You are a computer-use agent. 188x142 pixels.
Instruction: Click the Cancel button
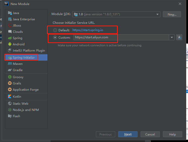(x=150, y=134)
